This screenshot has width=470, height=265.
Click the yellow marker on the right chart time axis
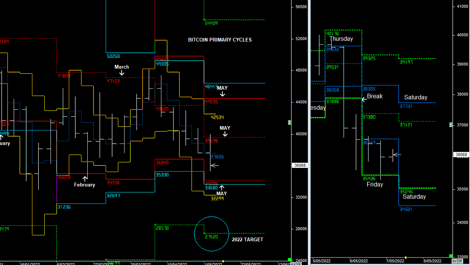pyautogui.click(x=405, y=258)
